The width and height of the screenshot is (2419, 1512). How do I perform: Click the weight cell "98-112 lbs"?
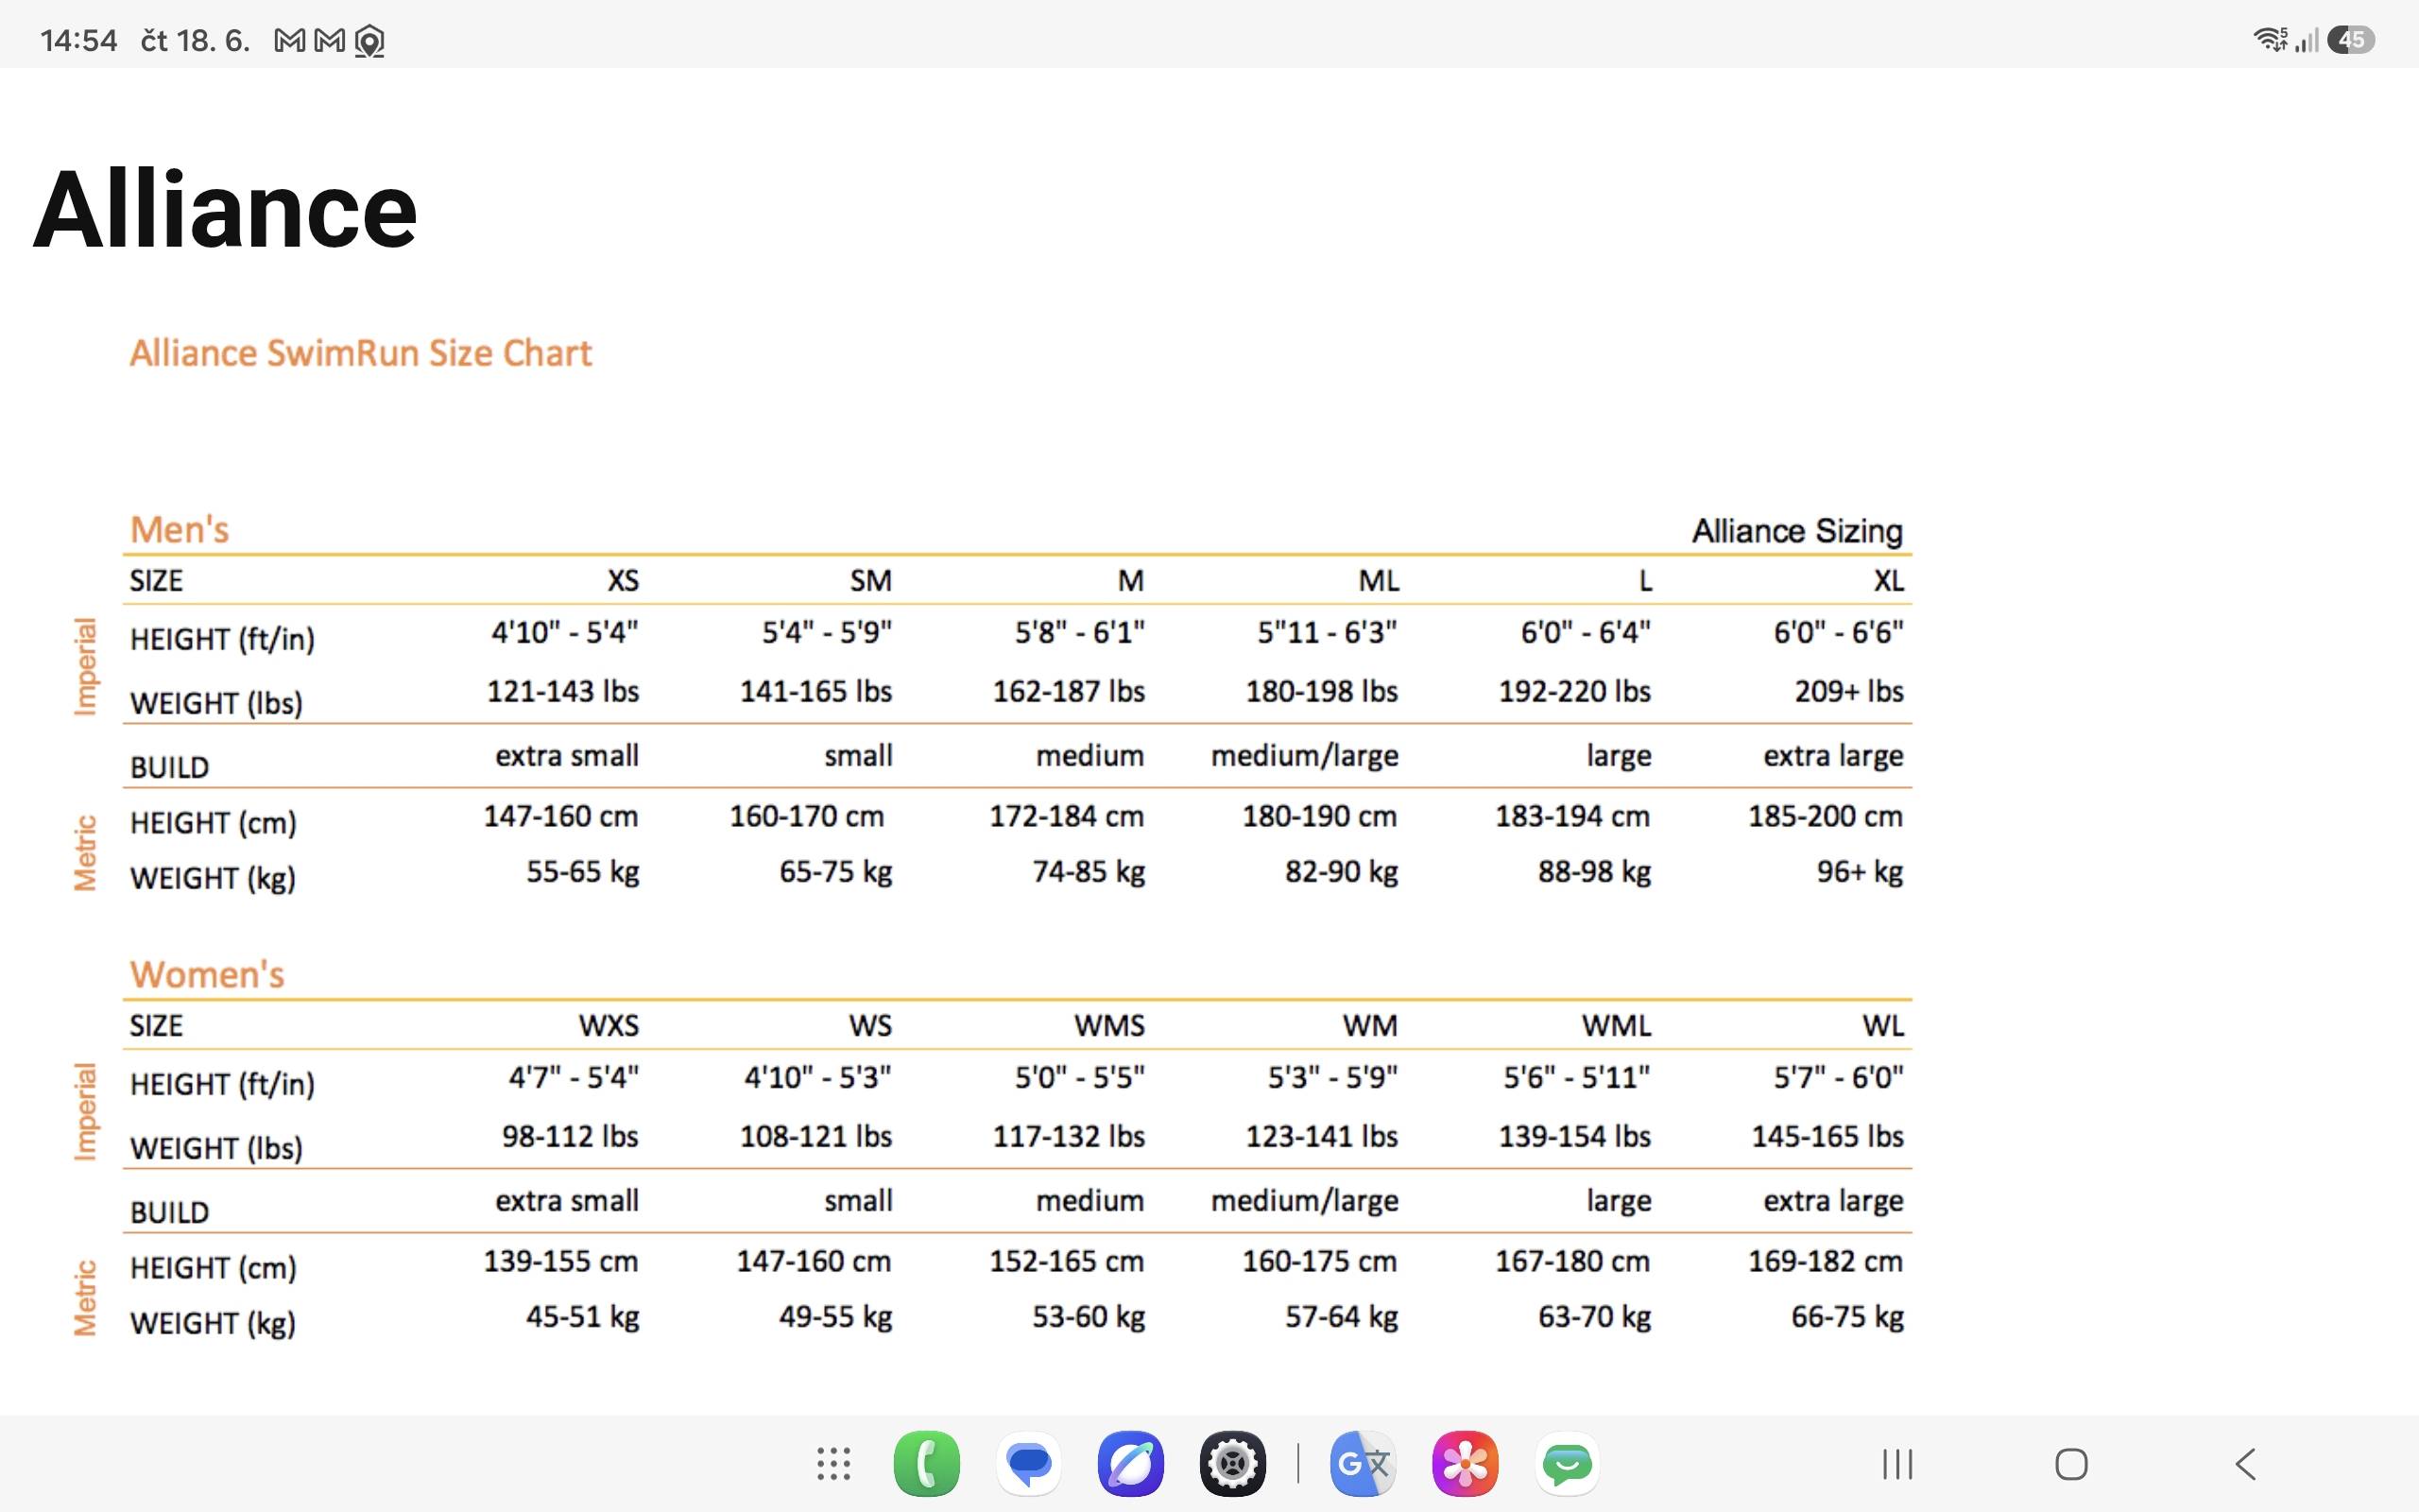coord(570,1136)
